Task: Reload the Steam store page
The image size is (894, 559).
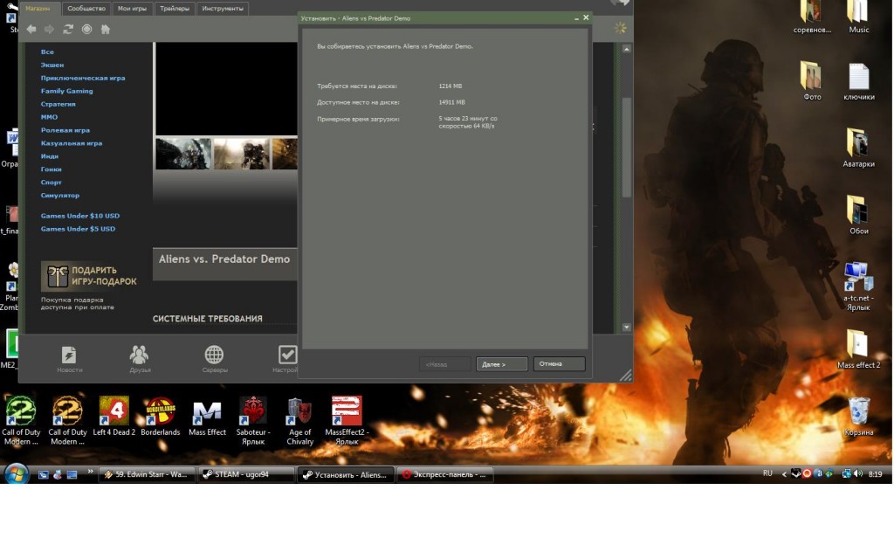Action: pyautogui.click(x=68, y=29)
